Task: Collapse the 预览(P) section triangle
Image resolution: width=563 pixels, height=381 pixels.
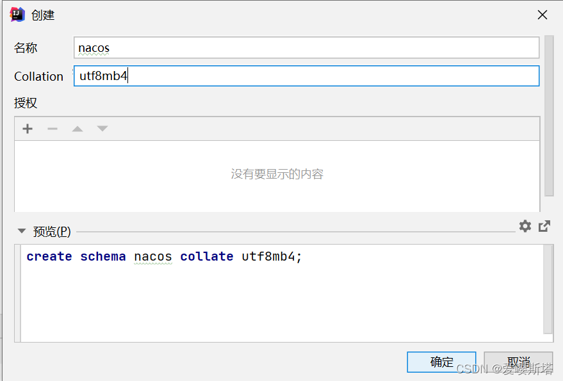Action: (x=22, y=231)
